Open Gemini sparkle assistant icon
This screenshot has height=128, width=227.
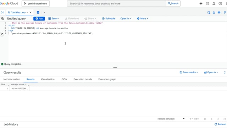click(x=201, y=4)
